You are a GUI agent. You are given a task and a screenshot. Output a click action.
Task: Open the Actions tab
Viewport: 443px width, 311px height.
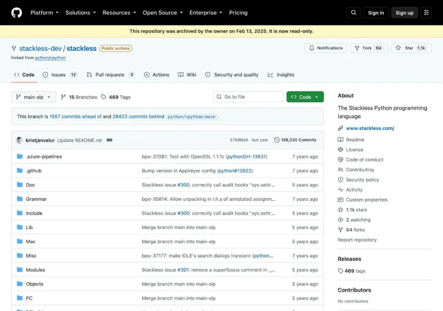[x=157, y=75]
